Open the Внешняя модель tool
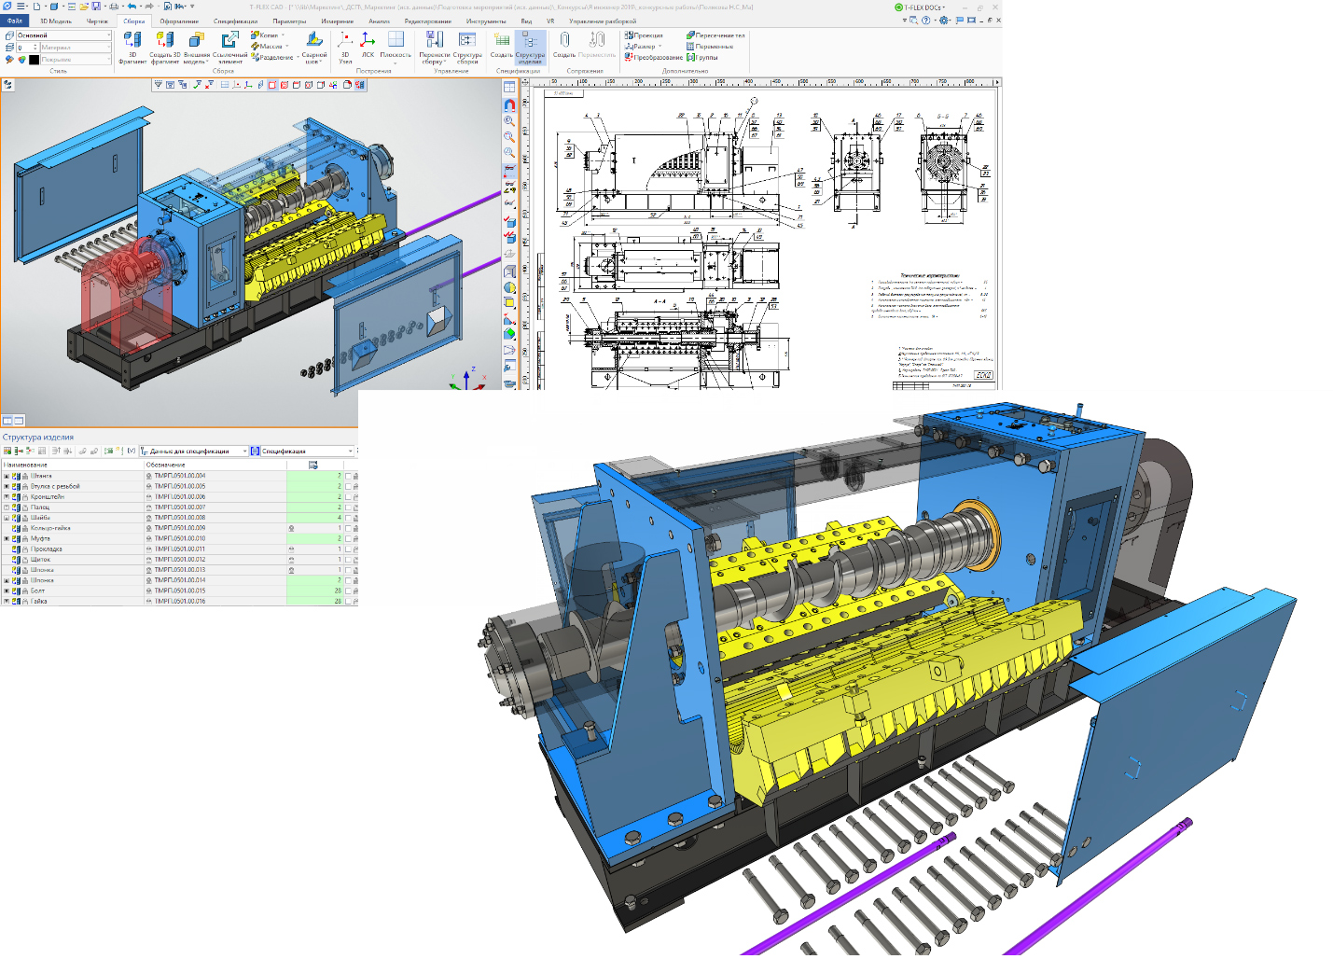Viewport: 1333px width, 959px height. [x=196, y=48]
